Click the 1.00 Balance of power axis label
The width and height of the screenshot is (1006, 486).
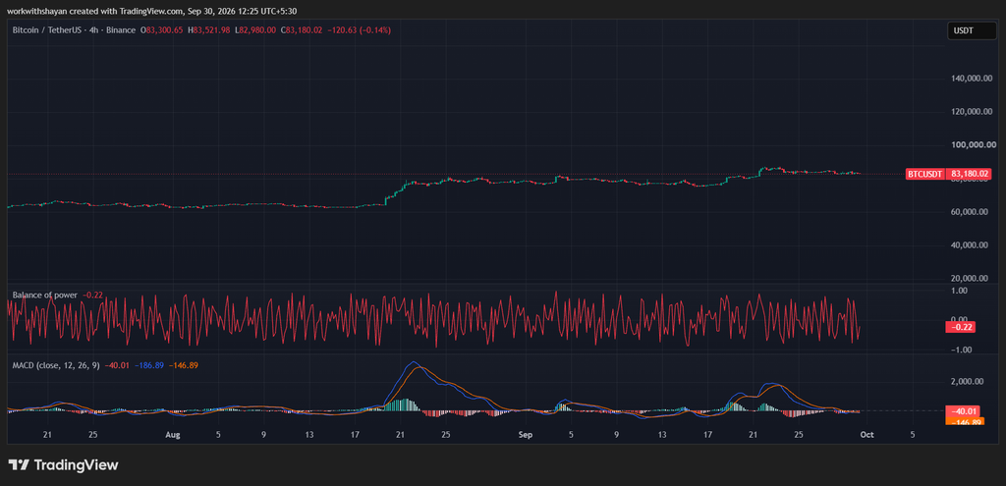click(960, 291)
